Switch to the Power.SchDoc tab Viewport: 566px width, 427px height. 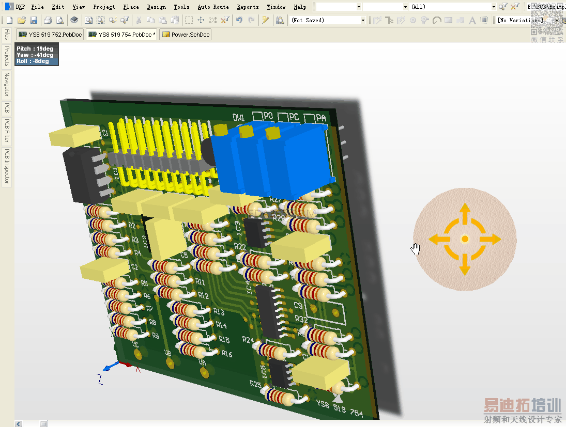pyautogui.click(x=186, y=35)
